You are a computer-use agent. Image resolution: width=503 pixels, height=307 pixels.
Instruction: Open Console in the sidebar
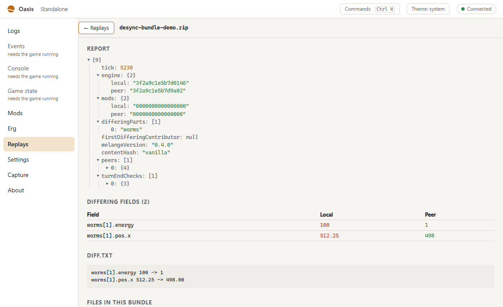[39, 72]
